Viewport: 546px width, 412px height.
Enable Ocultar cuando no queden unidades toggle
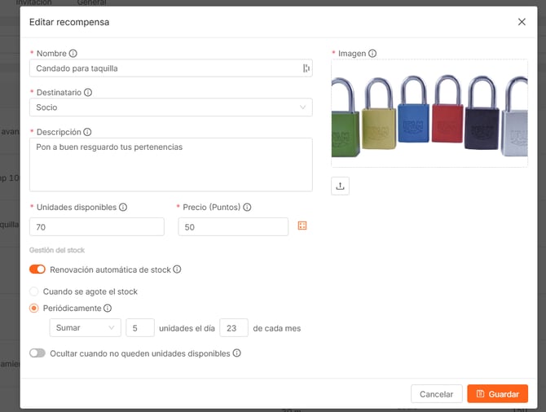point(37,353)
